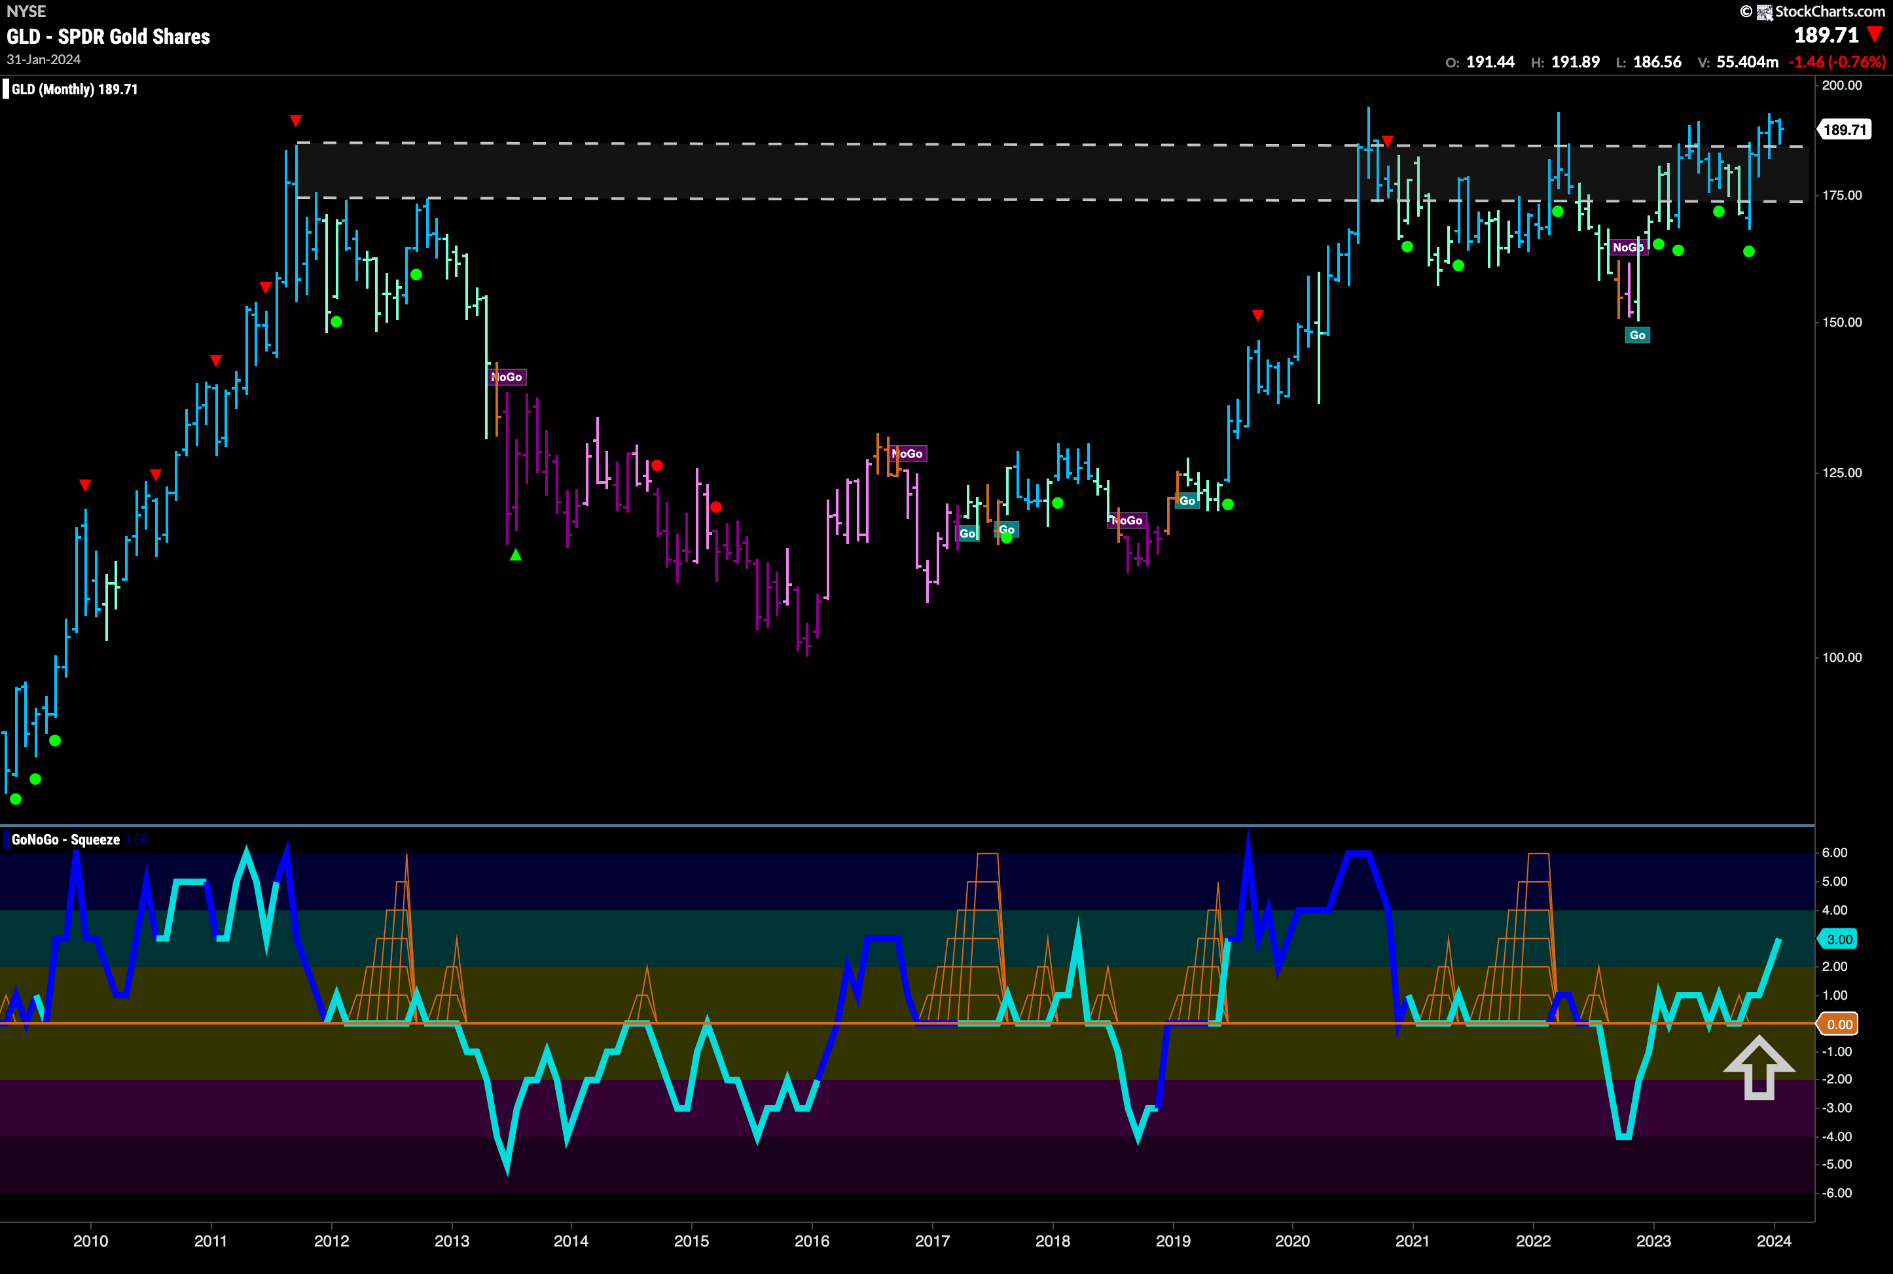Screen dimensions: 1893x1274
Task: Select the GoNoGo - Squeeze indicator label
Action: pos(66,839)
